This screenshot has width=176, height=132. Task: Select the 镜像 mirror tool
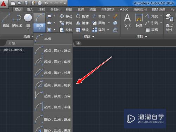coord(82,23)
